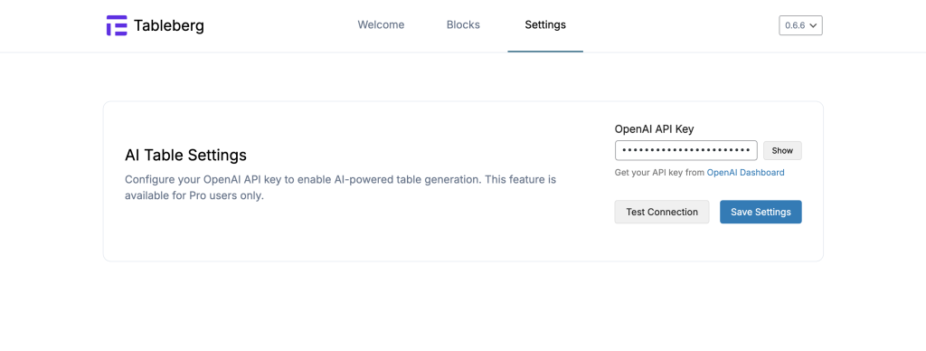Click the AI Table Settings heading
The width and height of the screenshot is (926, 351).
click(185, 156)
